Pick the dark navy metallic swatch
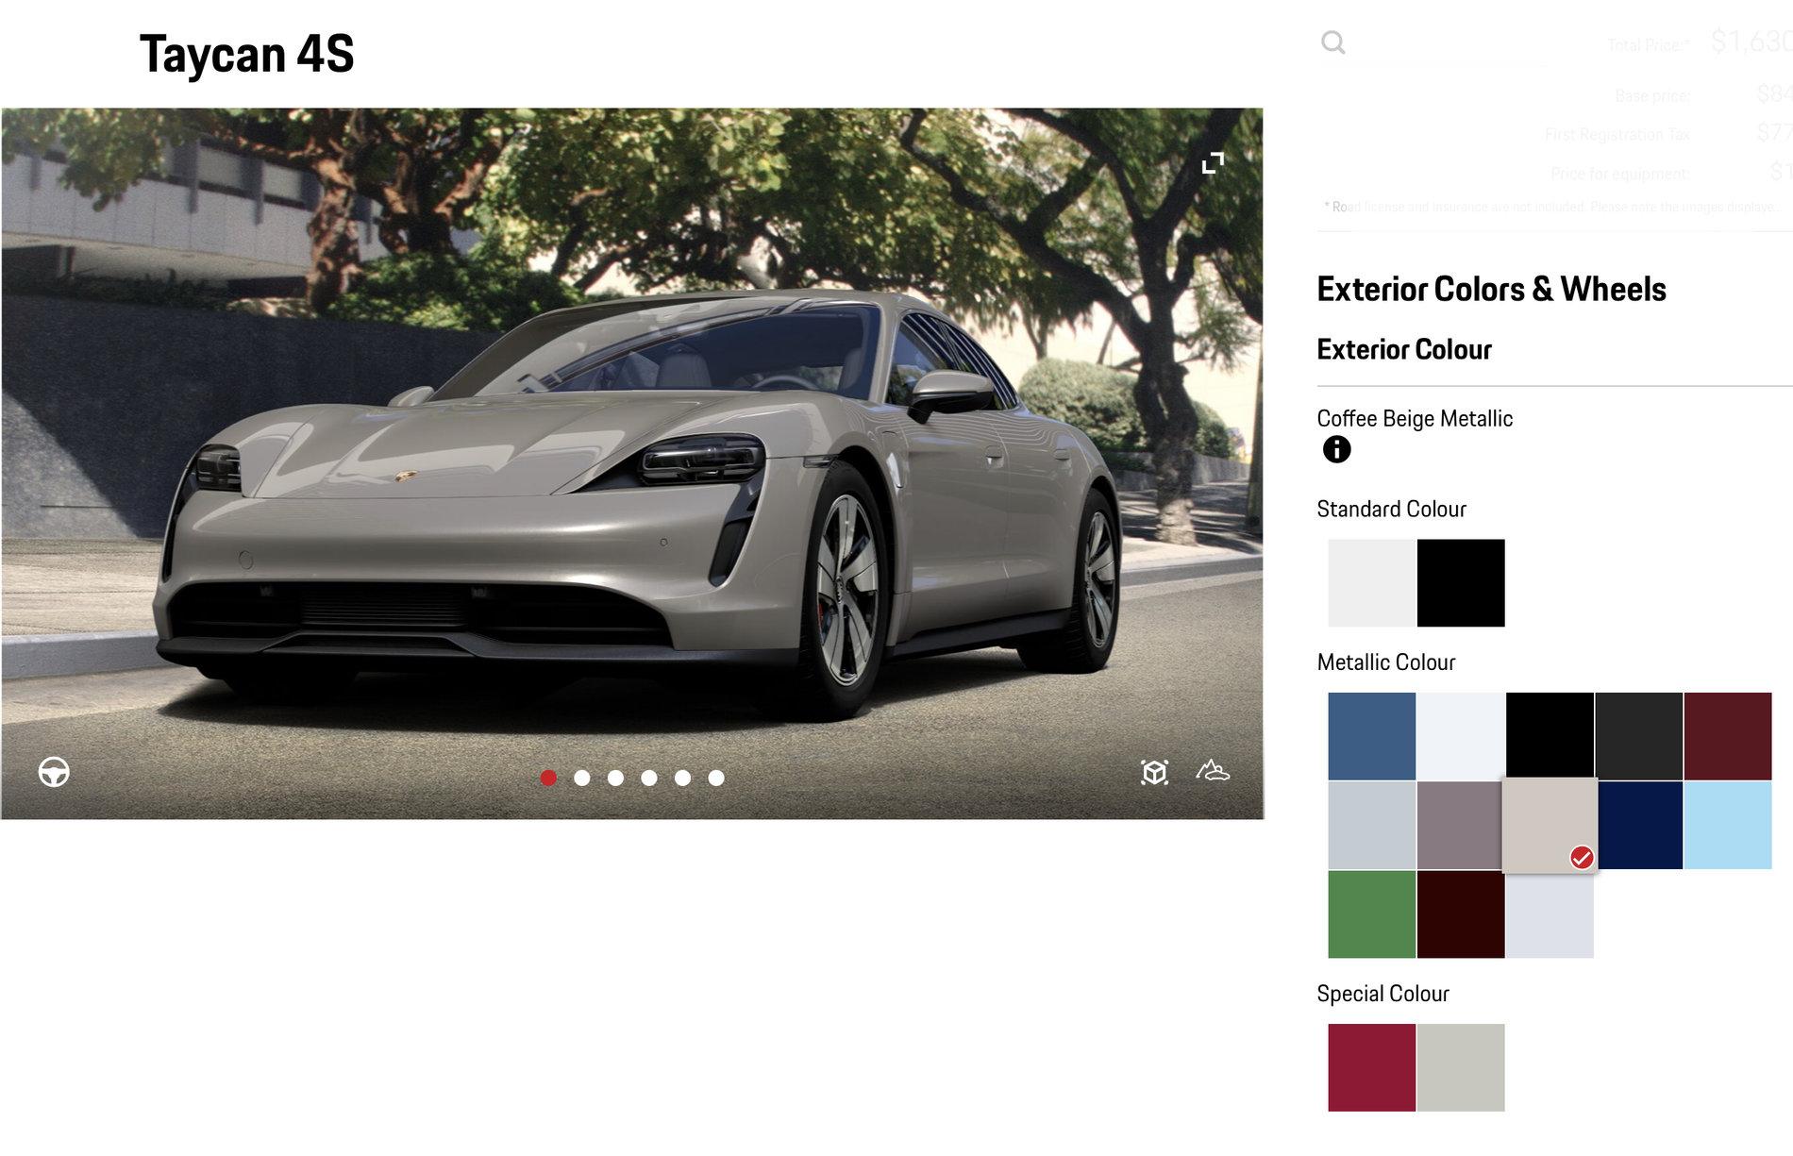This screenshot has height=1156, width=1793. pyautogui.click(x=1640, y=825)
